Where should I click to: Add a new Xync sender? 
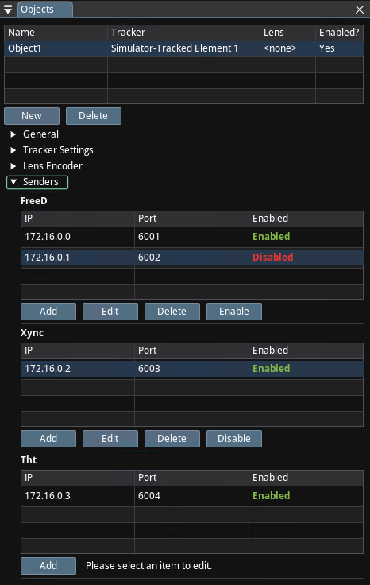coord(48,439)
